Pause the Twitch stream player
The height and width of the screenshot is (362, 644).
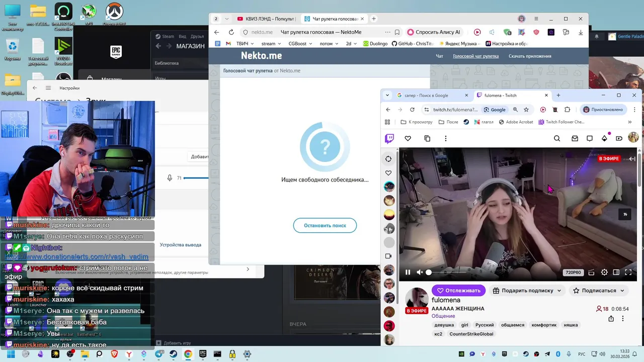(408, 273)
